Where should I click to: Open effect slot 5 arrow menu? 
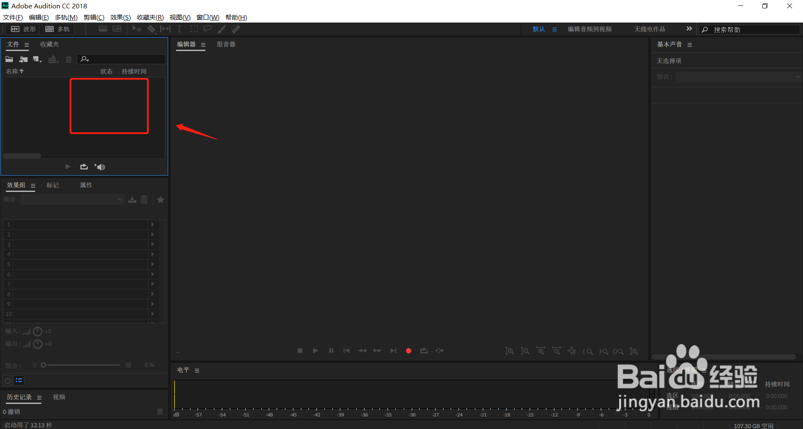coord(153,264)
